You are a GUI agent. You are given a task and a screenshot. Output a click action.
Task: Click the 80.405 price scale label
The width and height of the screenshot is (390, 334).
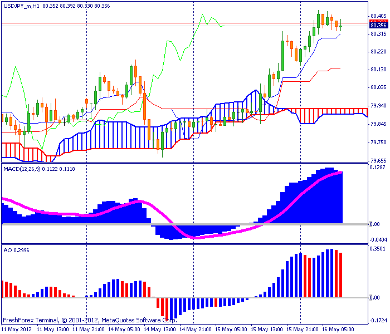click(378, 16)
